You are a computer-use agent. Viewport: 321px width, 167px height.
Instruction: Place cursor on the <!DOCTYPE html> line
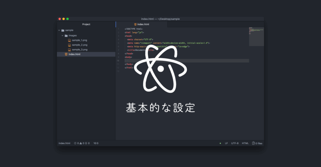point(134,29)
